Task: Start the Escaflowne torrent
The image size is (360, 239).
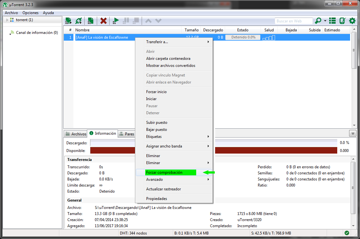Action: pyautogui.click(x=115, y=20)
